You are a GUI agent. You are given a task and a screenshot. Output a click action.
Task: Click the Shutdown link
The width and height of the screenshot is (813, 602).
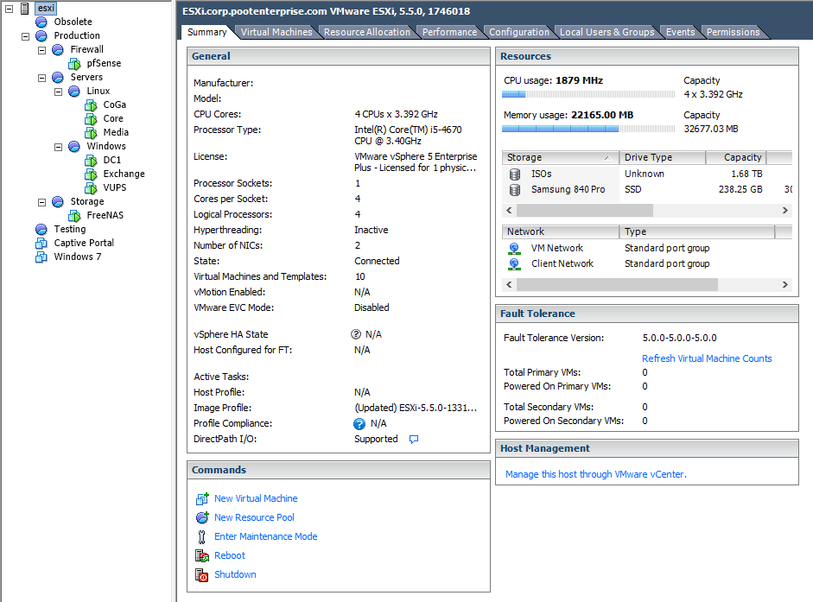tap(235, 574)
